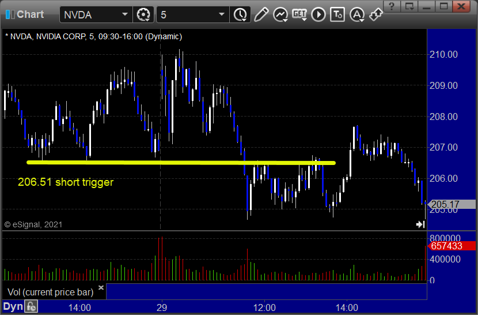The width and height of the screenshot is (478, 315).
Task: Click the help question mark button
Action: (392, 6)
